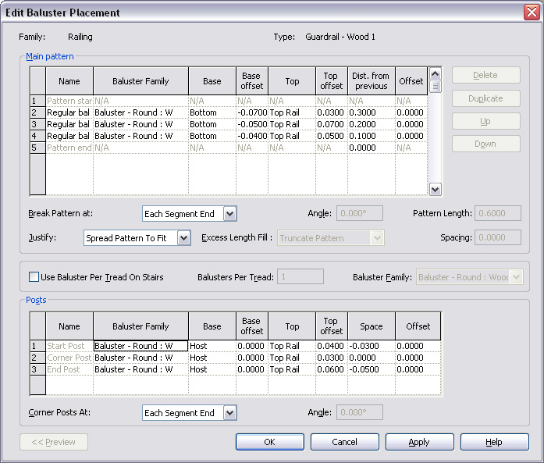Click Top offset column header in Main pattern
The image size is (544, 463).
pos(331,81)
